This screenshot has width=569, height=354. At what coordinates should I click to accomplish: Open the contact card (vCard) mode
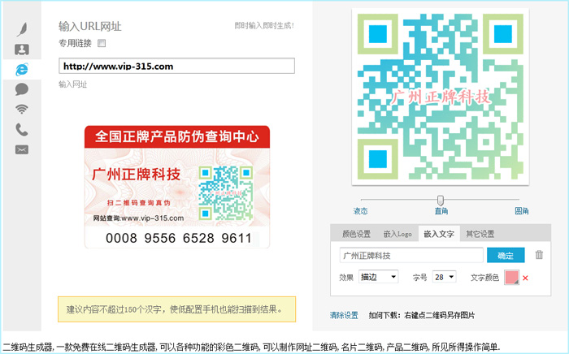pyautogui.click(x=22, y=50)
